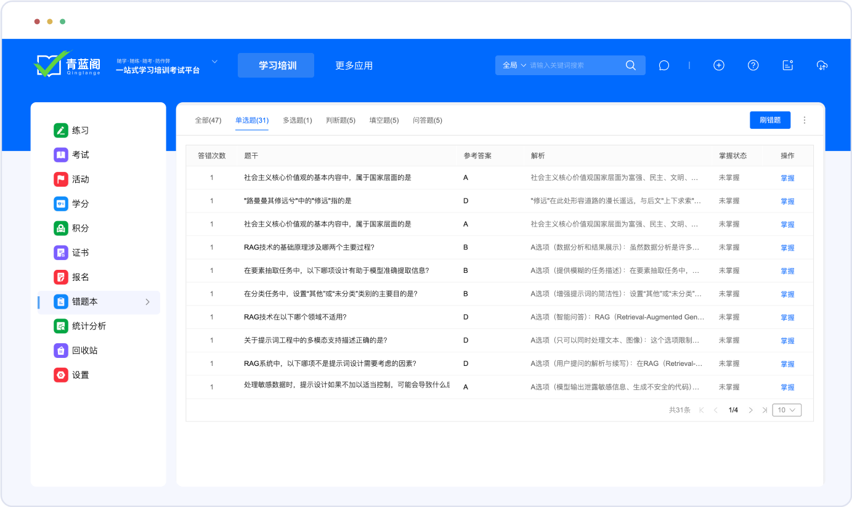Open the help question mark icon

[753, 65]
